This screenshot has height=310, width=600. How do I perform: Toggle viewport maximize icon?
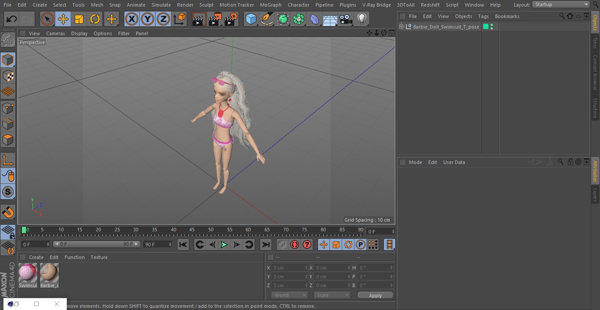pos(391,33)
